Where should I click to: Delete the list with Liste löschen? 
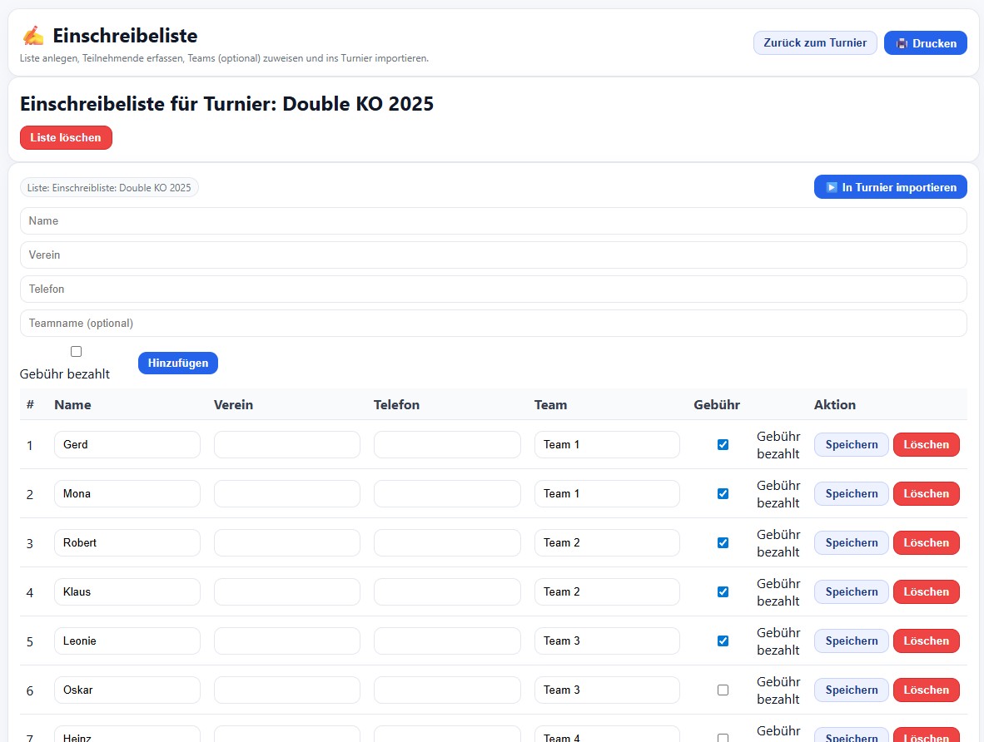(66, 138)
